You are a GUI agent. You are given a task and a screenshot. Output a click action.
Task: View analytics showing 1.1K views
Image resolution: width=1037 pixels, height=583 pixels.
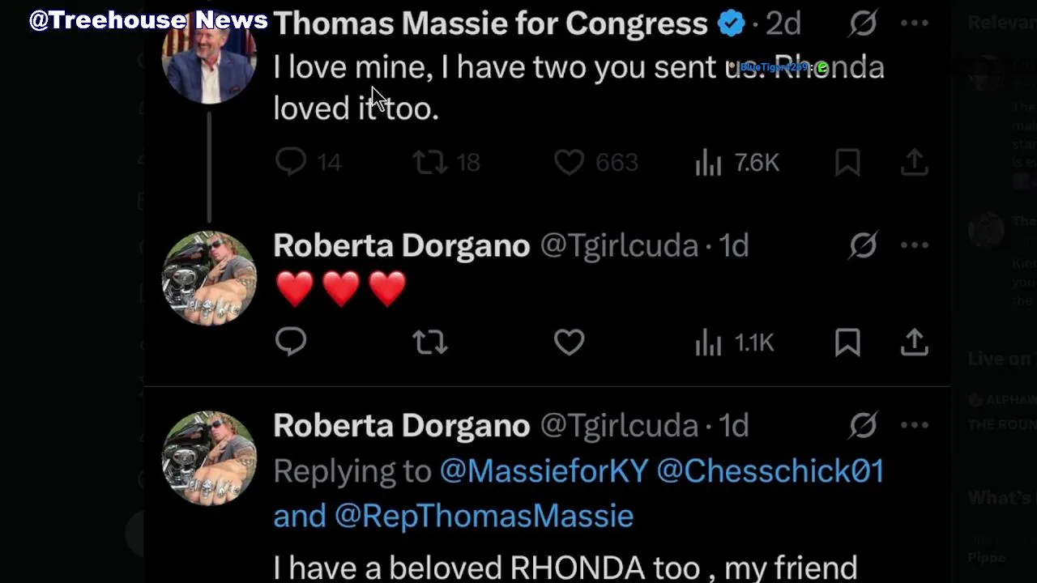tap(708, 343)
